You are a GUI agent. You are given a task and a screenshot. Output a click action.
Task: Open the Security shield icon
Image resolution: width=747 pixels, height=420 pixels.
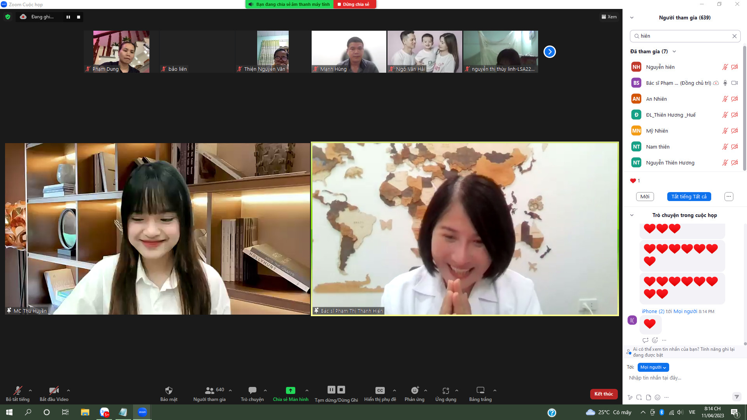point(168,390)
